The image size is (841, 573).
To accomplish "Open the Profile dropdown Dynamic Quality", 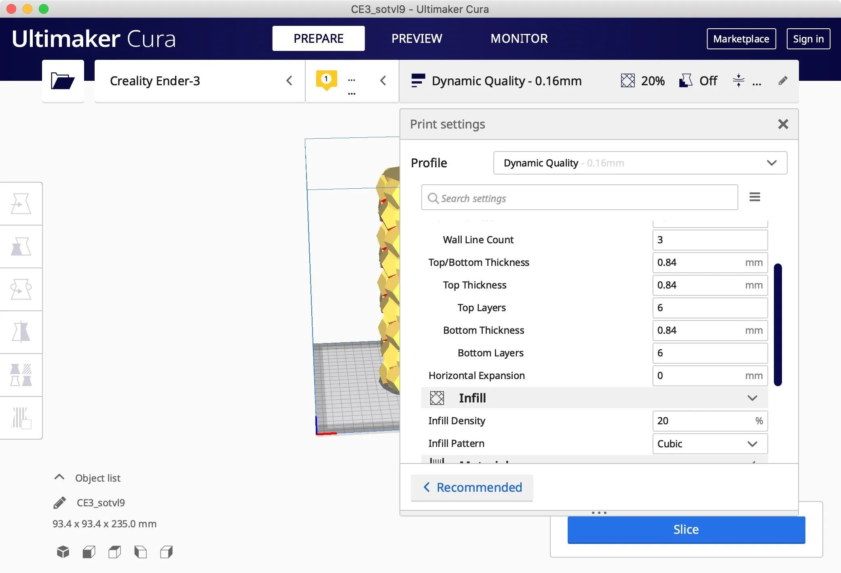I will [x=640, y=163].
